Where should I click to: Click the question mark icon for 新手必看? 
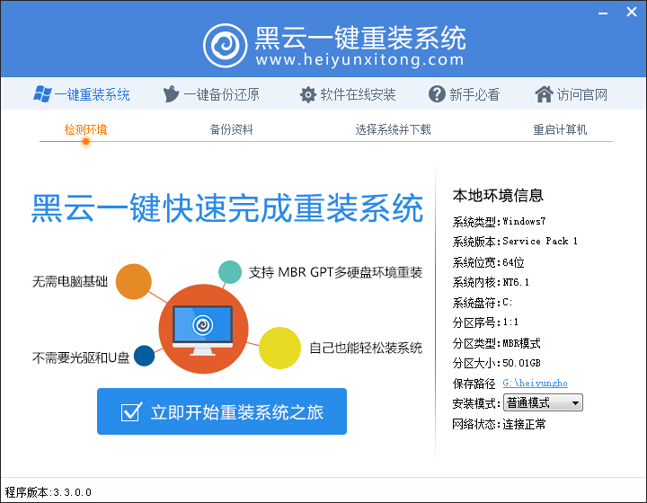point(437,94)
